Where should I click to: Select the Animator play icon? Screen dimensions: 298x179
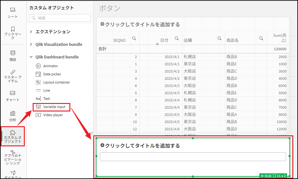coord(38,66)
